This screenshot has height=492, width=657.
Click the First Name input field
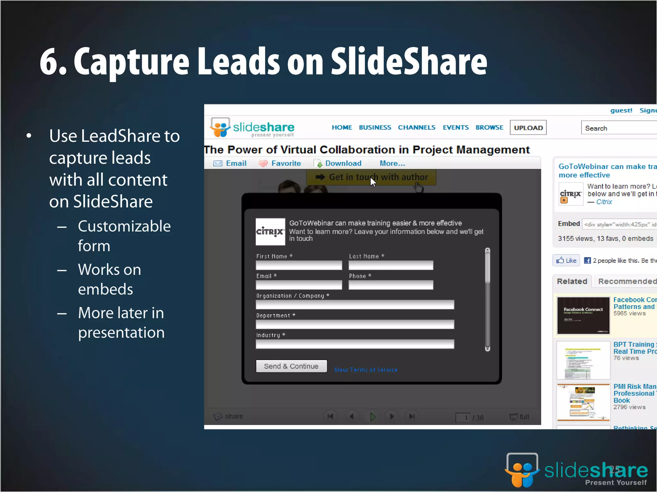[299, 265]
